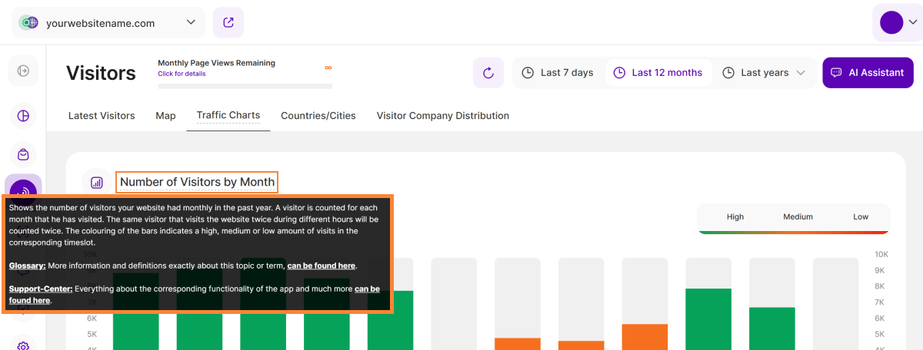923x350 pixels.
Task: Open the shopping bag sidebar icon
Action: click(23, 154)
